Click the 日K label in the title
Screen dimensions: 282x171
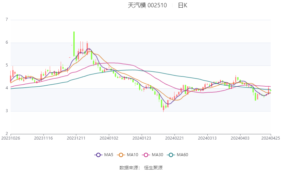[182, 5]
